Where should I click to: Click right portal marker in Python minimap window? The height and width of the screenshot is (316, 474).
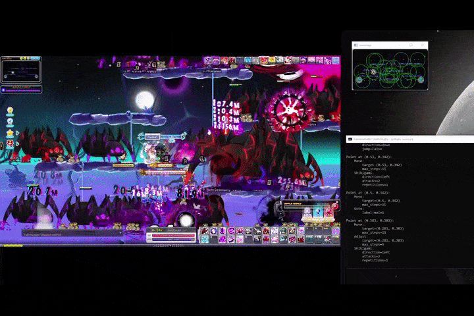pyautogui.click(x=421, y=80)
